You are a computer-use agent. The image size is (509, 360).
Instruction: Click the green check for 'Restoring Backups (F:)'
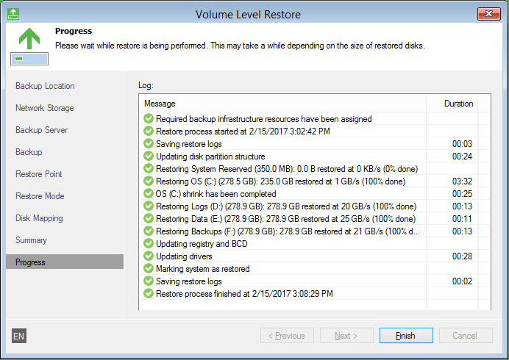tap(149, 231)
